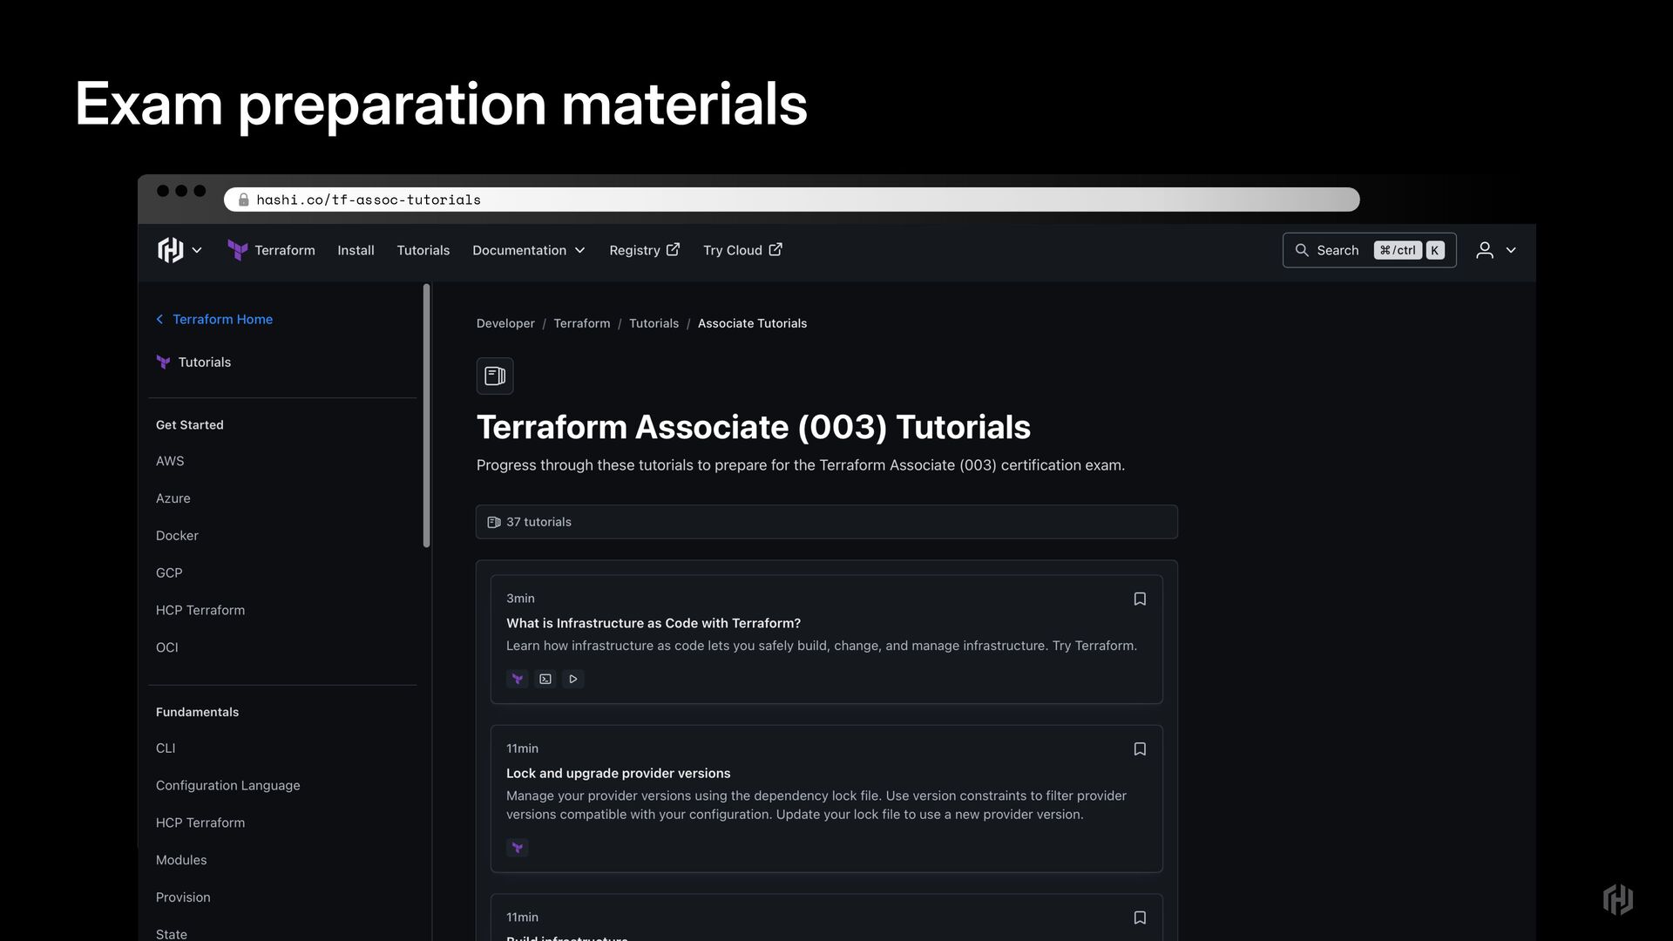
Task: Click the sidebar vertical scrollbar
Action: [x=427, y=416]
